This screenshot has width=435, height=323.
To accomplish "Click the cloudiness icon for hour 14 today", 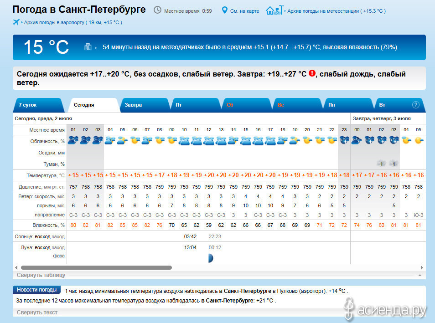I will [233, 141].
